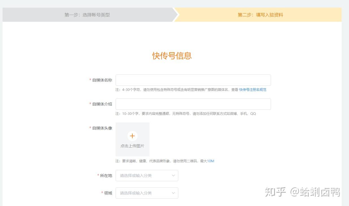Open the 所在地 dropdown arrow

click(173, 176)
